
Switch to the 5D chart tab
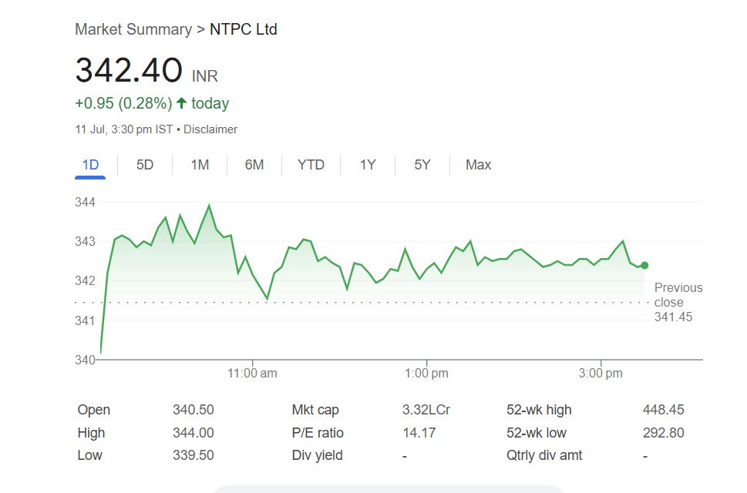[x=145, y=165]
